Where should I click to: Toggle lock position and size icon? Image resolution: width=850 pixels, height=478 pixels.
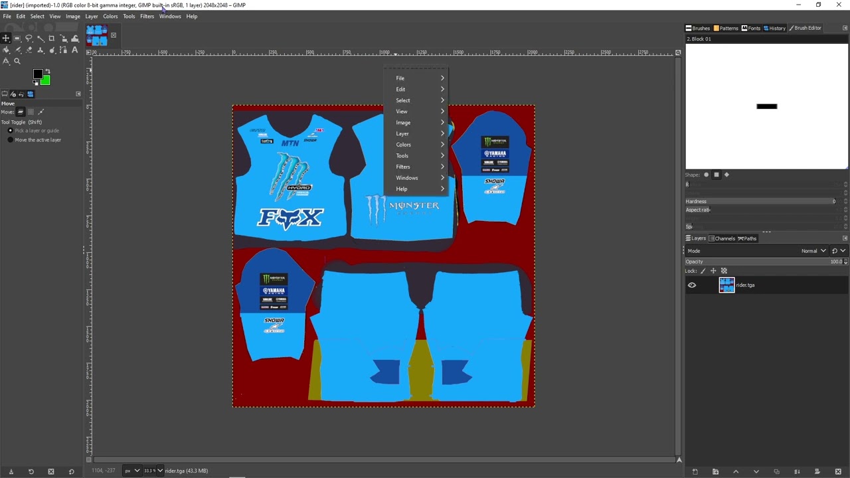pyautogui.click(x=713, y=271)
